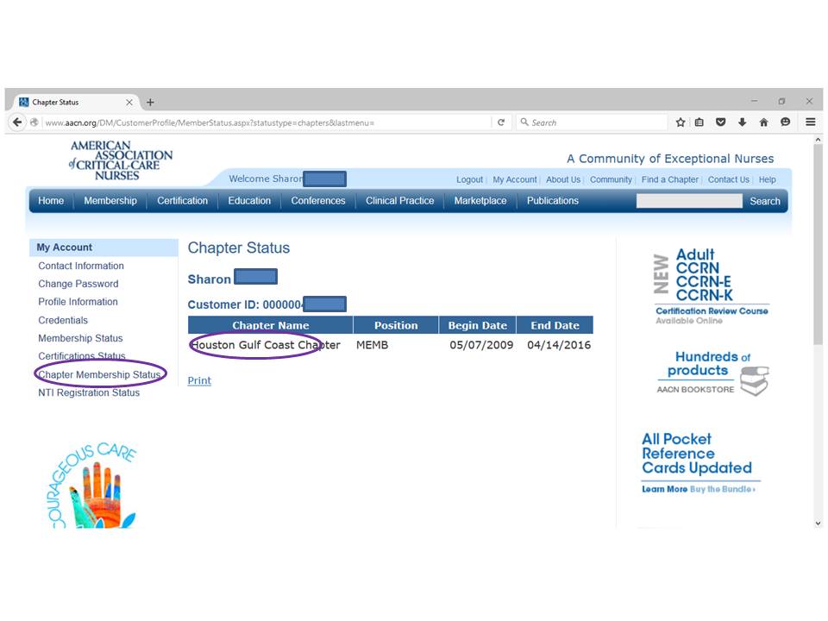828x621 pixels.
Task: Open the downloads arrow icon
Action: (x=742, y=122)
